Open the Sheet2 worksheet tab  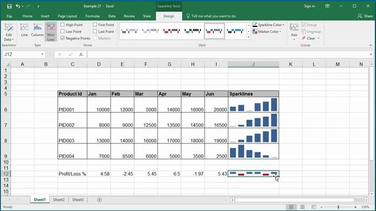(x=59, y=200)
